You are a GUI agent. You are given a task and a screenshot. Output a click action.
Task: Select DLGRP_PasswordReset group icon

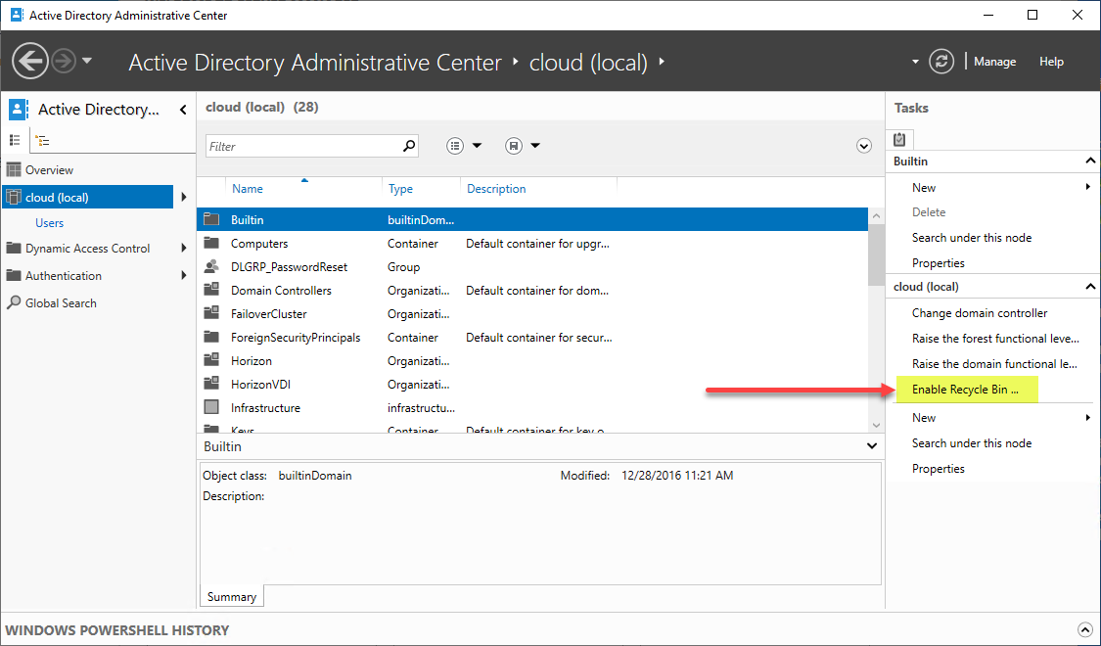(211, 267)
